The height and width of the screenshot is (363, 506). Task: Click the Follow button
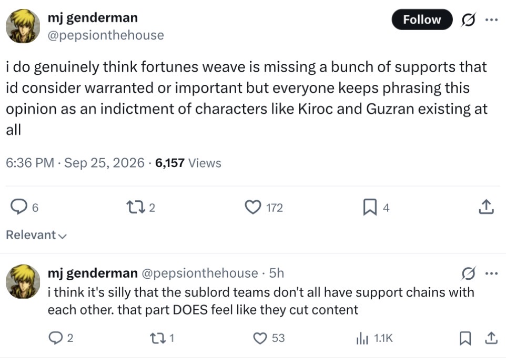[x=422, y=19]
